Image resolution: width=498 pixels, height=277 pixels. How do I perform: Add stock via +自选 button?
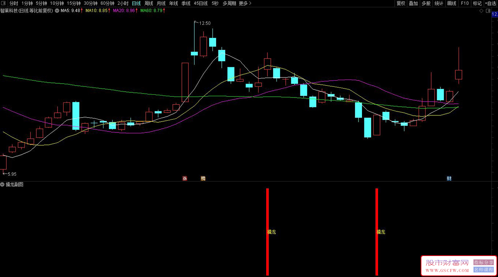point(490,3)
